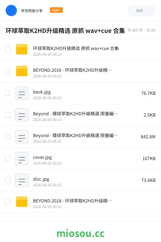Click the disc.jpg file icon
The image size is (161, 242).
coord(22,180)
